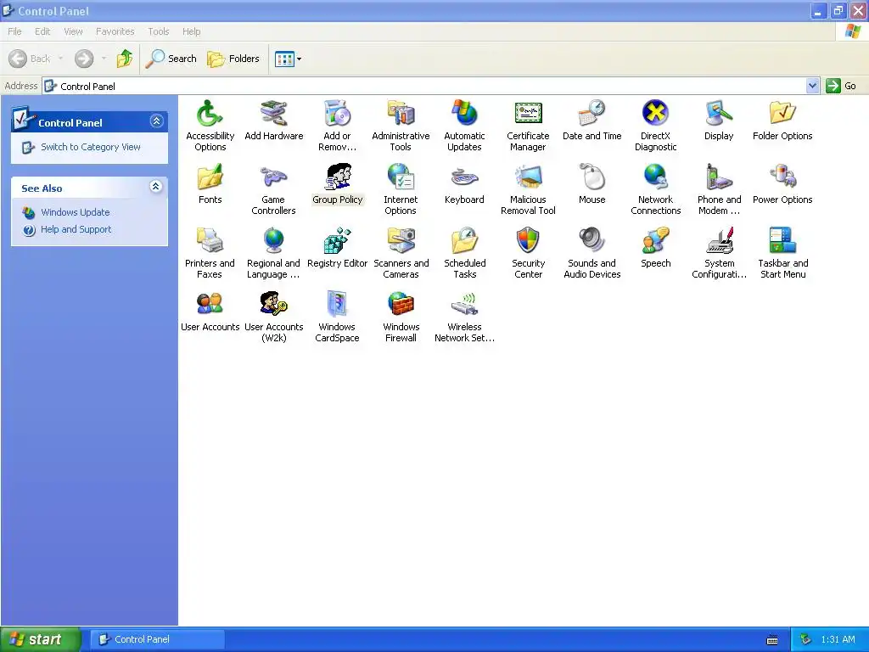This screenshot has height=652, width=869.
Task: Click in the Address field
Action: coord(424,86)
